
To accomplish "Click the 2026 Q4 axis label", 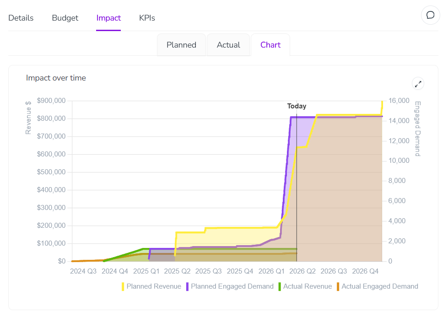I will (x=365, y=271).
